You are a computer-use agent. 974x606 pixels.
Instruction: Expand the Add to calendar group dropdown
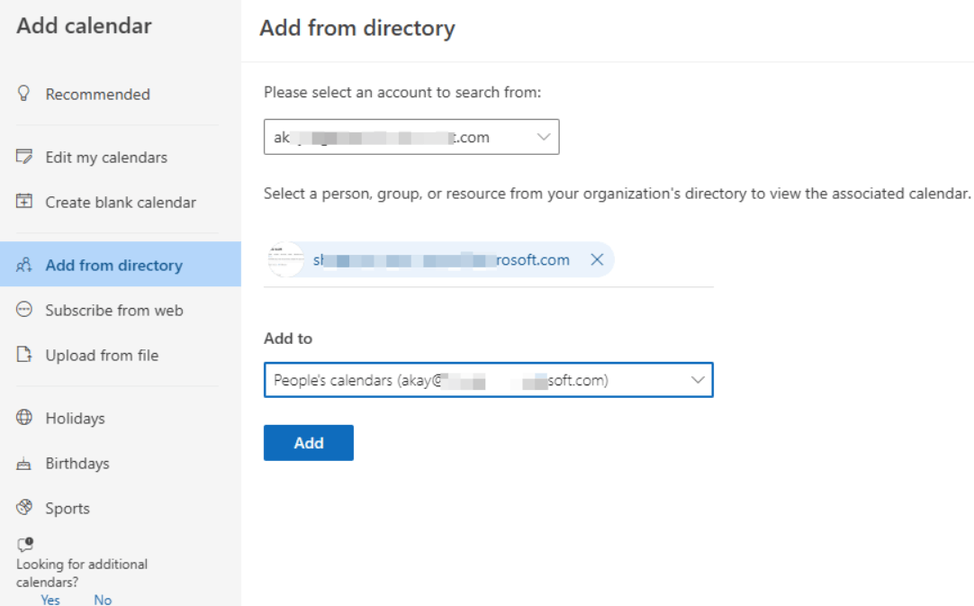pos(488,380)
